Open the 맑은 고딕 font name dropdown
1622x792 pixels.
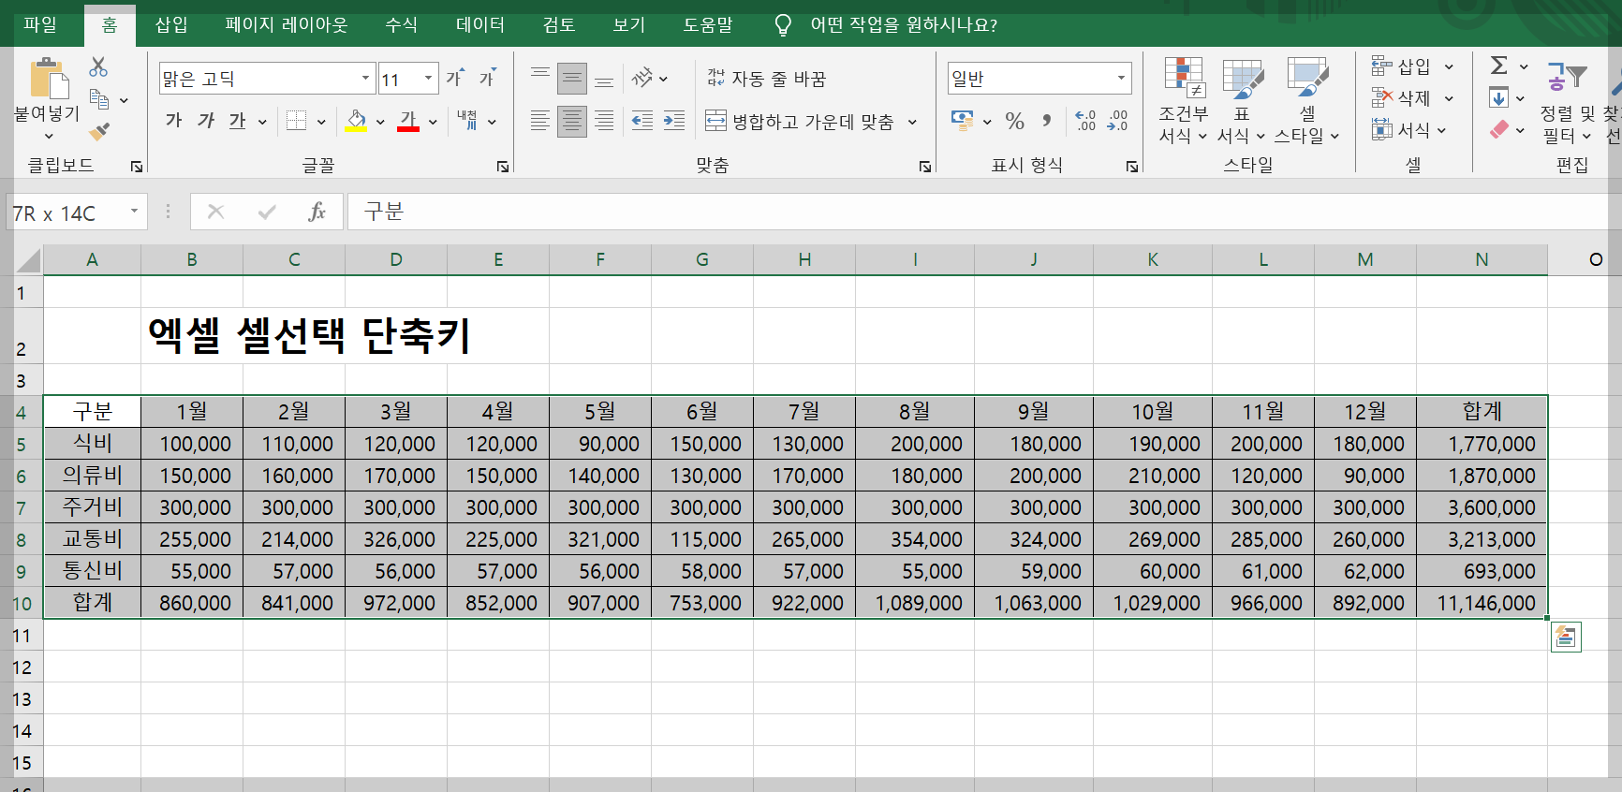365,79
